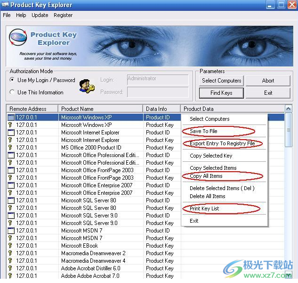Click the window icon beside Microsoft Internet Explorer Product ID
Viewport: 298px width, 283px height.
[11, 133]
